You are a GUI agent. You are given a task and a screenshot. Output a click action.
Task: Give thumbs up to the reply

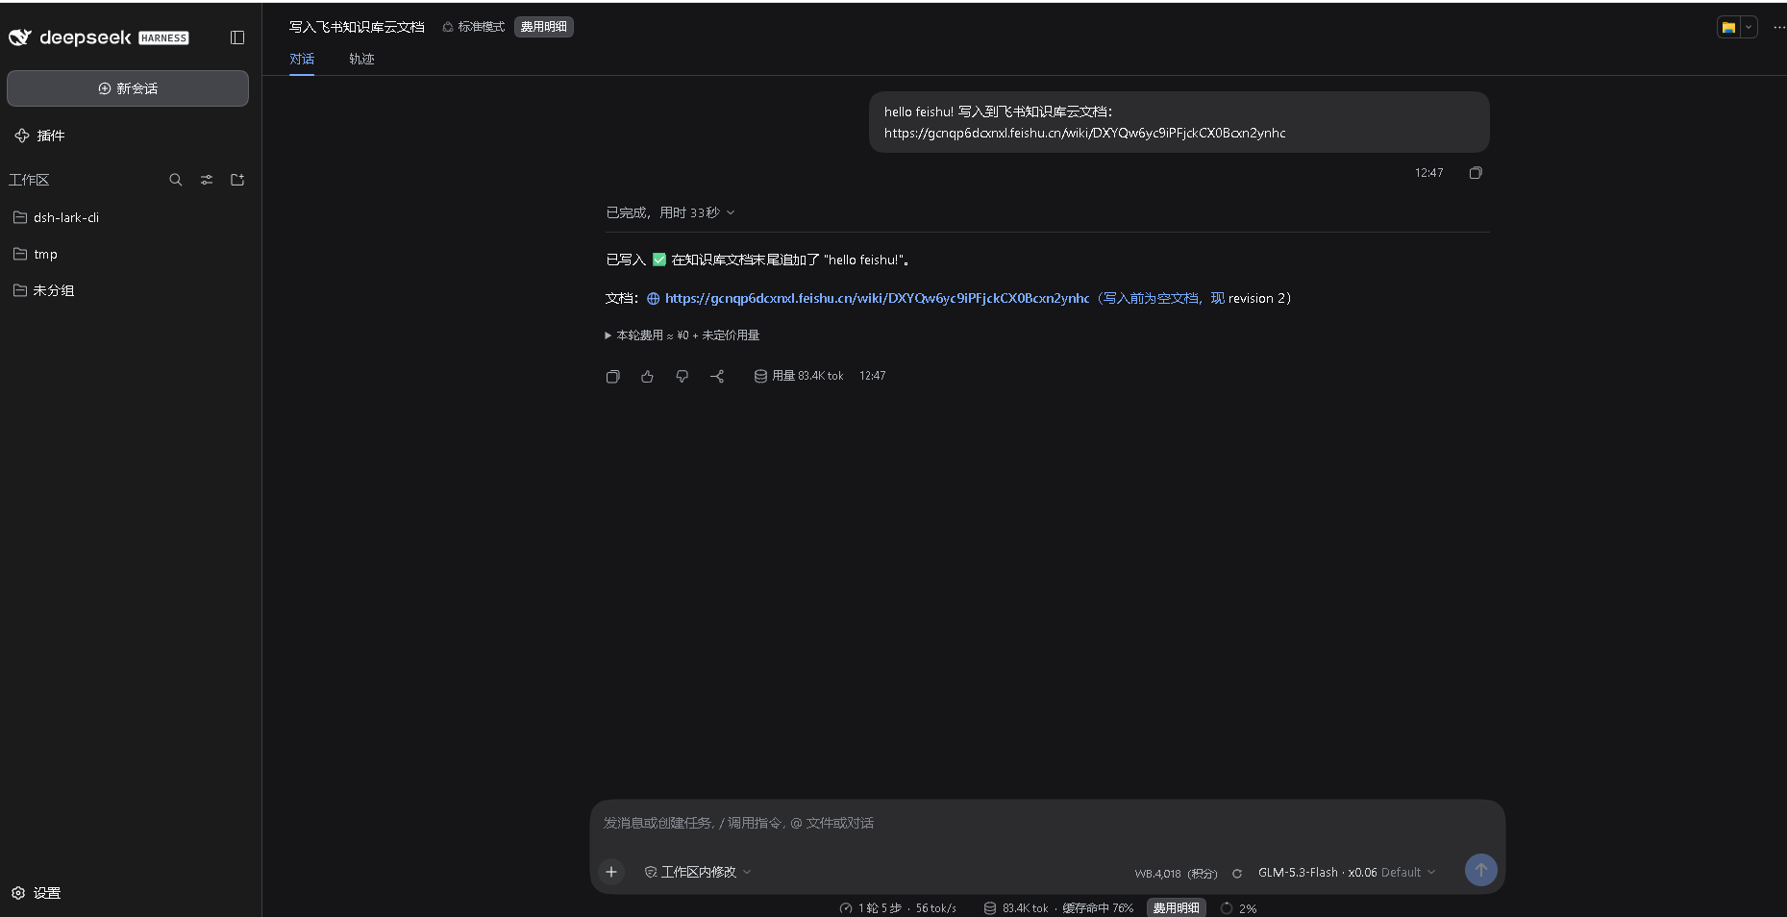[647, 376]
